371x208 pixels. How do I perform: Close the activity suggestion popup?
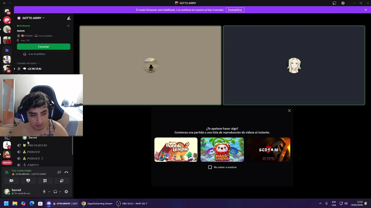[x=289, y=111]
